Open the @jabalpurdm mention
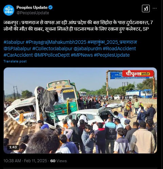 coord(88,49)
